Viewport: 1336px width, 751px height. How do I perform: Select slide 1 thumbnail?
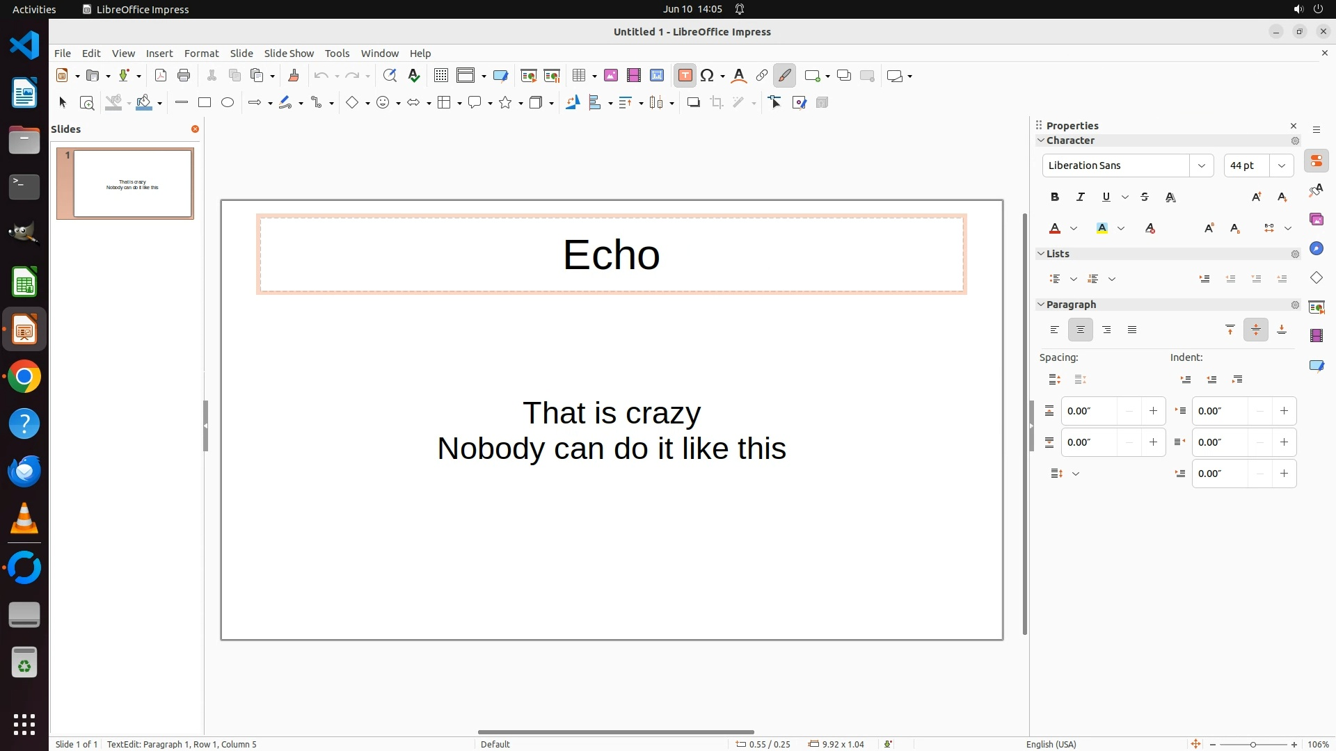132,184
